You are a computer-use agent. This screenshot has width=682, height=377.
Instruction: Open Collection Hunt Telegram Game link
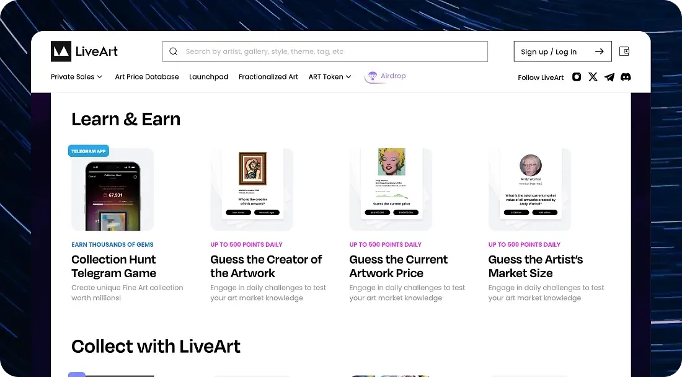click(113, 266)
